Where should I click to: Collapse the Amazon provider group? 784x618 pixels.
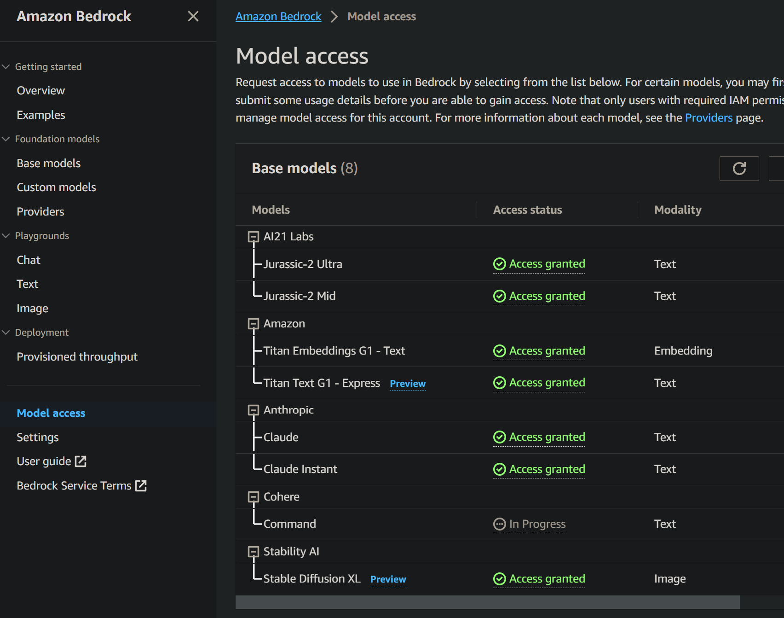click(x=253, y=324)
